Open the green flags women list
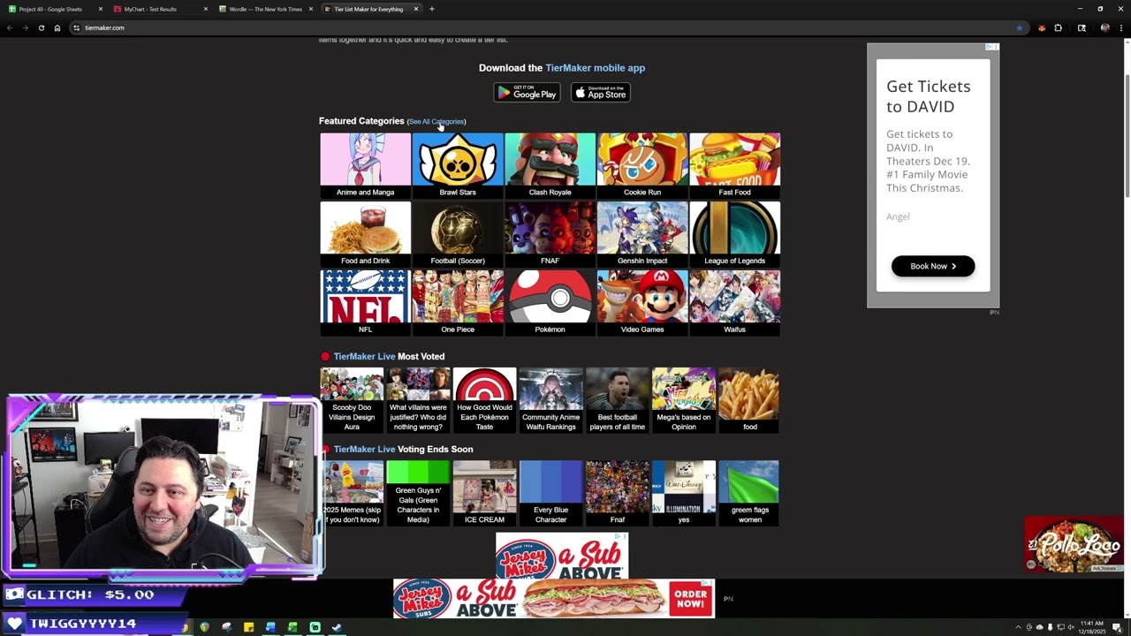The height and width of the screenshot is (636, 1131). tap(749, 493)
